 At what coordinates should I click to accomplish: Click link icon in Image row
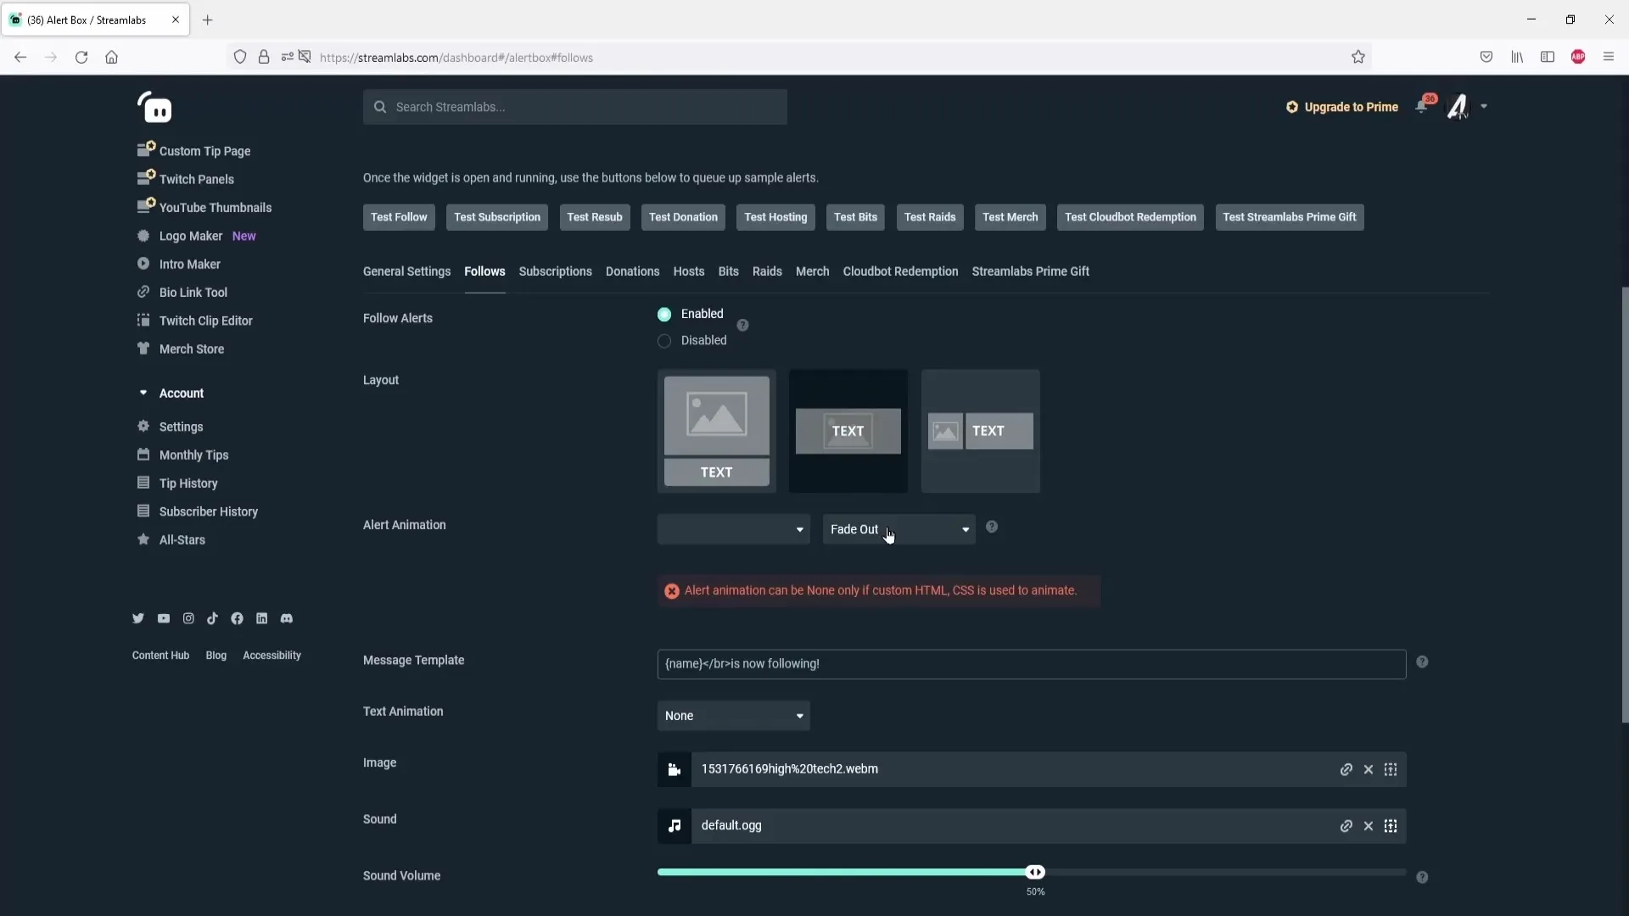pyautogui.click(x=1346, y=769)
